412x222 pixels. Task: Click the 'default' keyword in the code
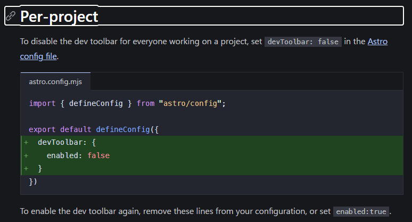click(x=76, y=129)
